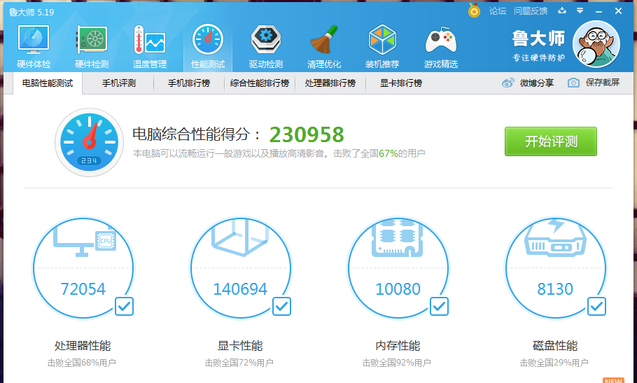Open 游戏精选 gamepad icon
Screen dimensions: 637x383
[441, 40]
